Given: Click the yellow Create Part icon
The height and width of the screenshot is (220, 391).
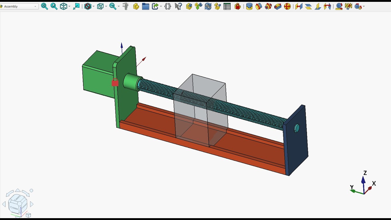Looking at the screenshot, I should click(136, 6).
